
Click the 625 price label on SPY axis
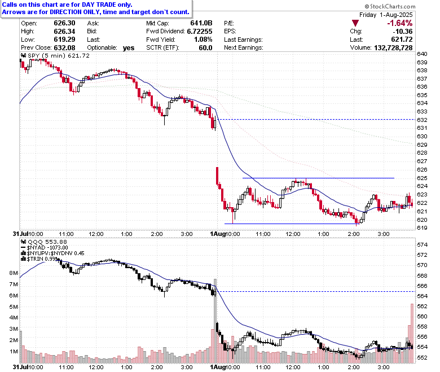pos(422,178)
